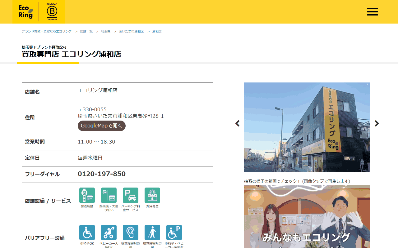Image resolution: width=398 pixels, height=248 pixels.
Task: Click the 埼玉県でブランド買取なら subtitle
Action: (x=44, y=47)
